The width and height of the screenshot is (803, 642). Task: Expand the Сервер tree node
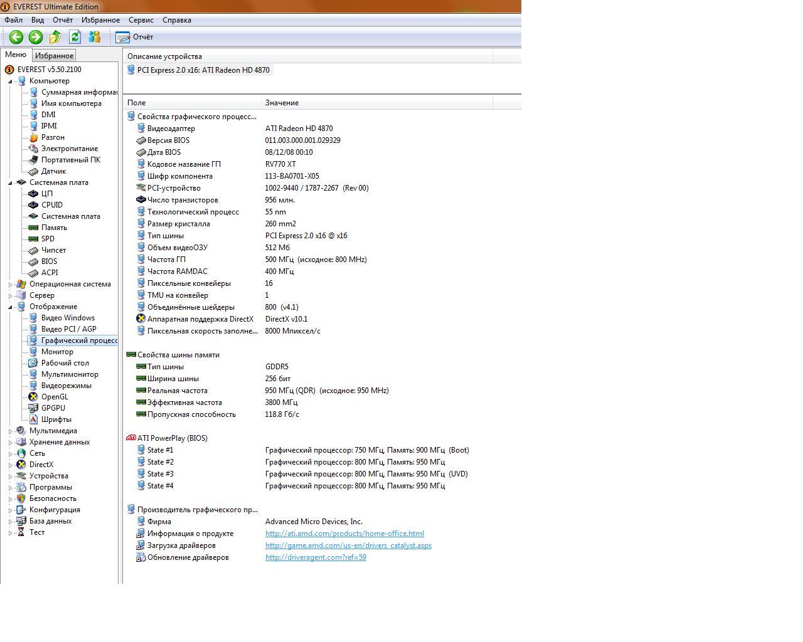[10, 296]
